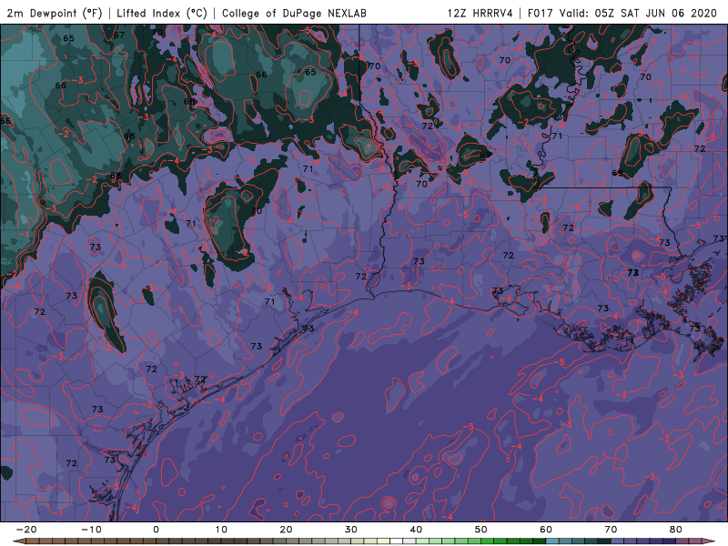Click the "50" color scale label
728x546 pixels.
click(x=481, y=530)
